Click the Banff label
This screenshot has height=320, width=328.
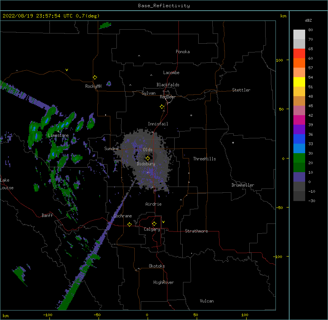47,215
